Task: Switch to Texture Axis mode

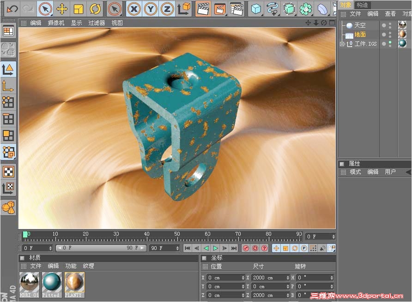Action: tap(8, 188)
